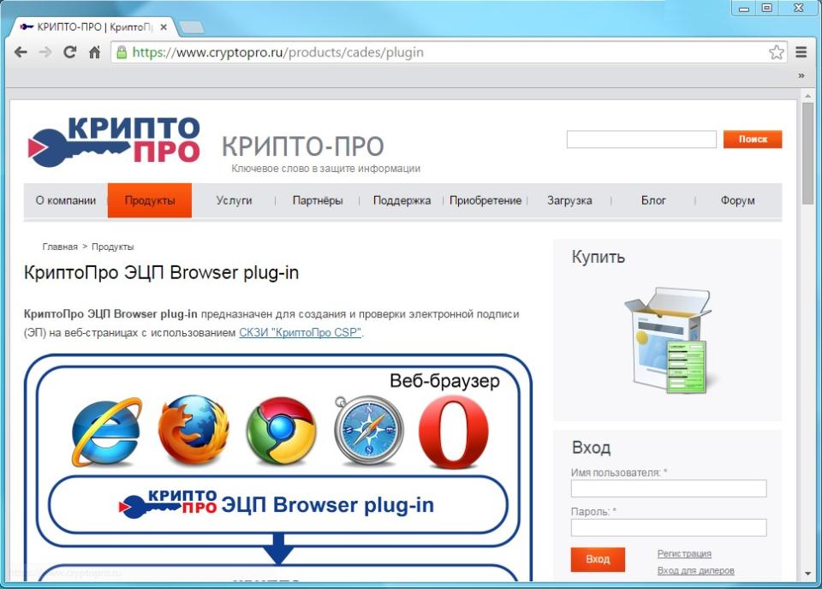Open the Поддержка menu item

point(402,200)
